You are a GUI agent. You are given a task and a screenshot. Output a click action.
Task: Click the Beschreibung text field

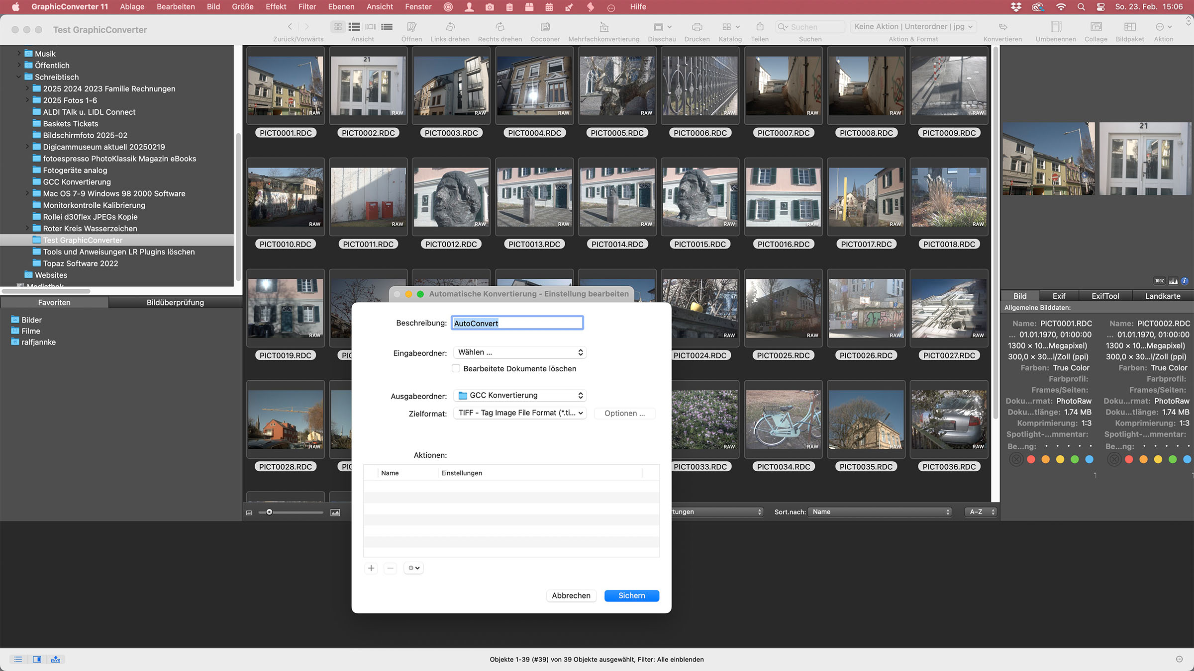click(x=517, y=323)
